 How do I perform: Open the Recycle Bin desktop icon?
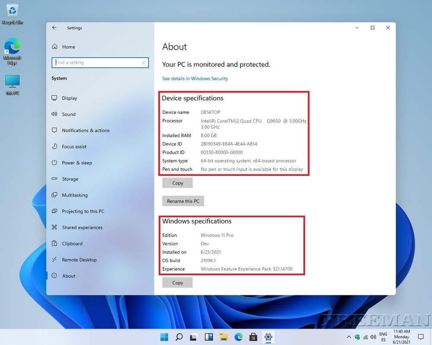point(13,14)
